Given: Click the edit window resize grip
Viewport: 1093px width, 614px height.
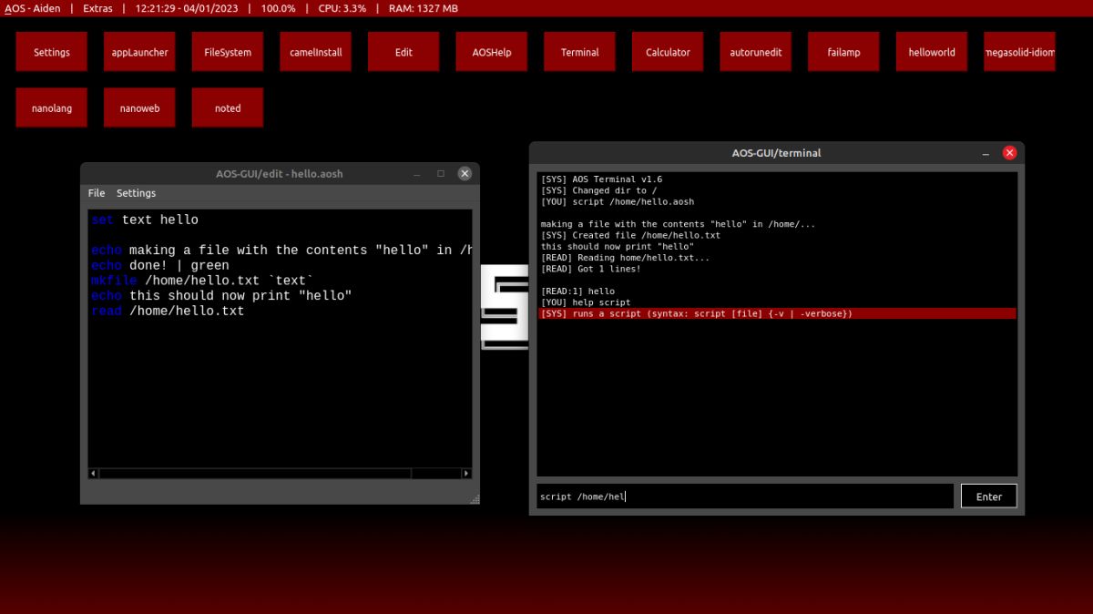Looking at the screenshot, I should 475,499.
